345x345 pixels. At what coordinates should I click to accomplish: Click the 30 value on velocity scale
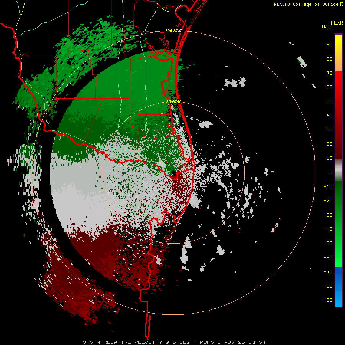[x=329, y=130]
